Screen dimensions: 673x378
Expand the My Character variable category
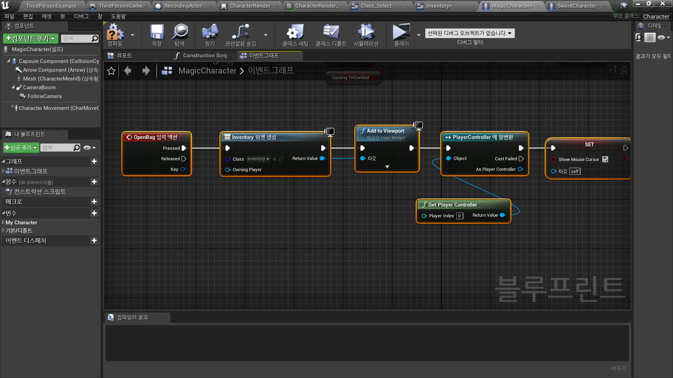point(4,223)
